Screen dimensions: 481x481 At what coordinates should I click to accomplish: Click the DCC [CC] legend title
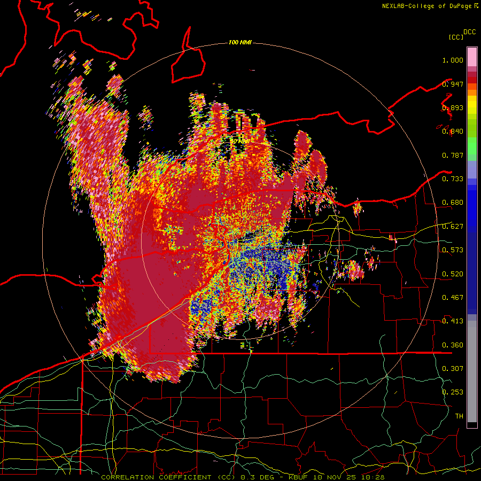[462, 34]
